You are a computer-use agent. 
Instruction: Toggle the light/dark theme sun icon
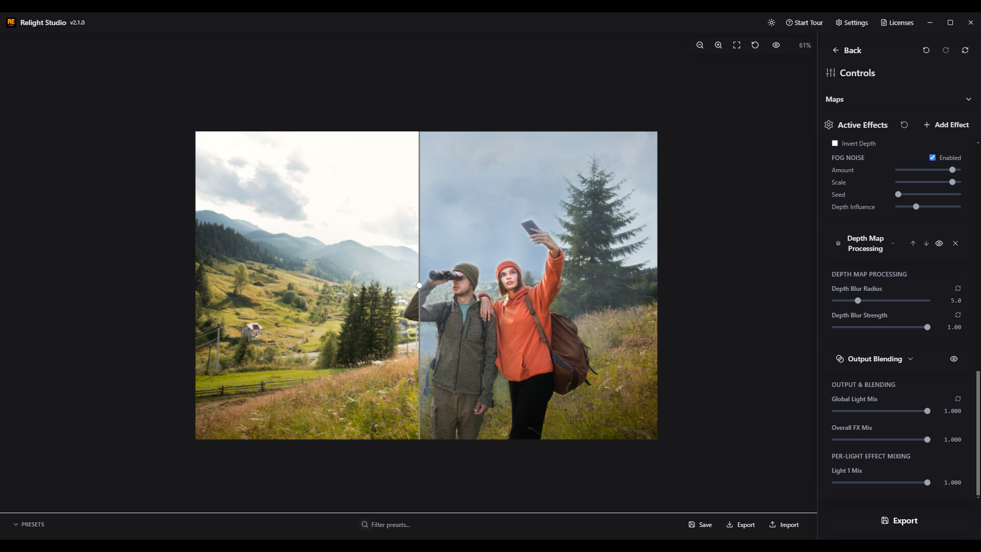point(772,22)
